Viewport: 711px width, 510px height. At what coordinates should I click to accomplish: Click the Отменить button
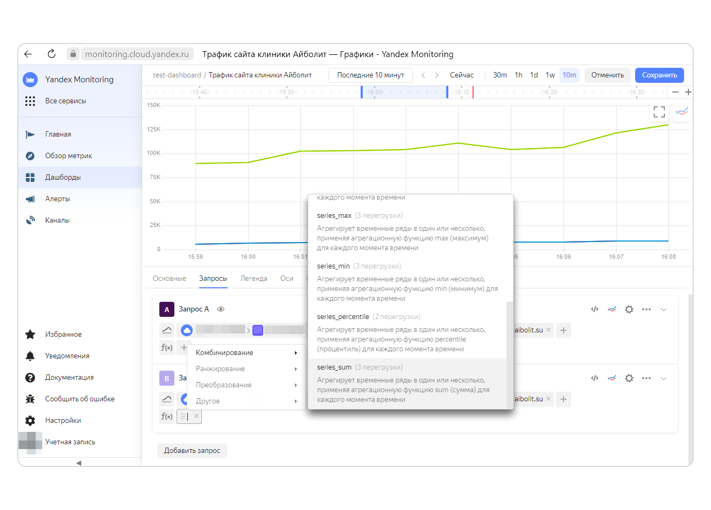pyautogui.click(x=608, y=75)
